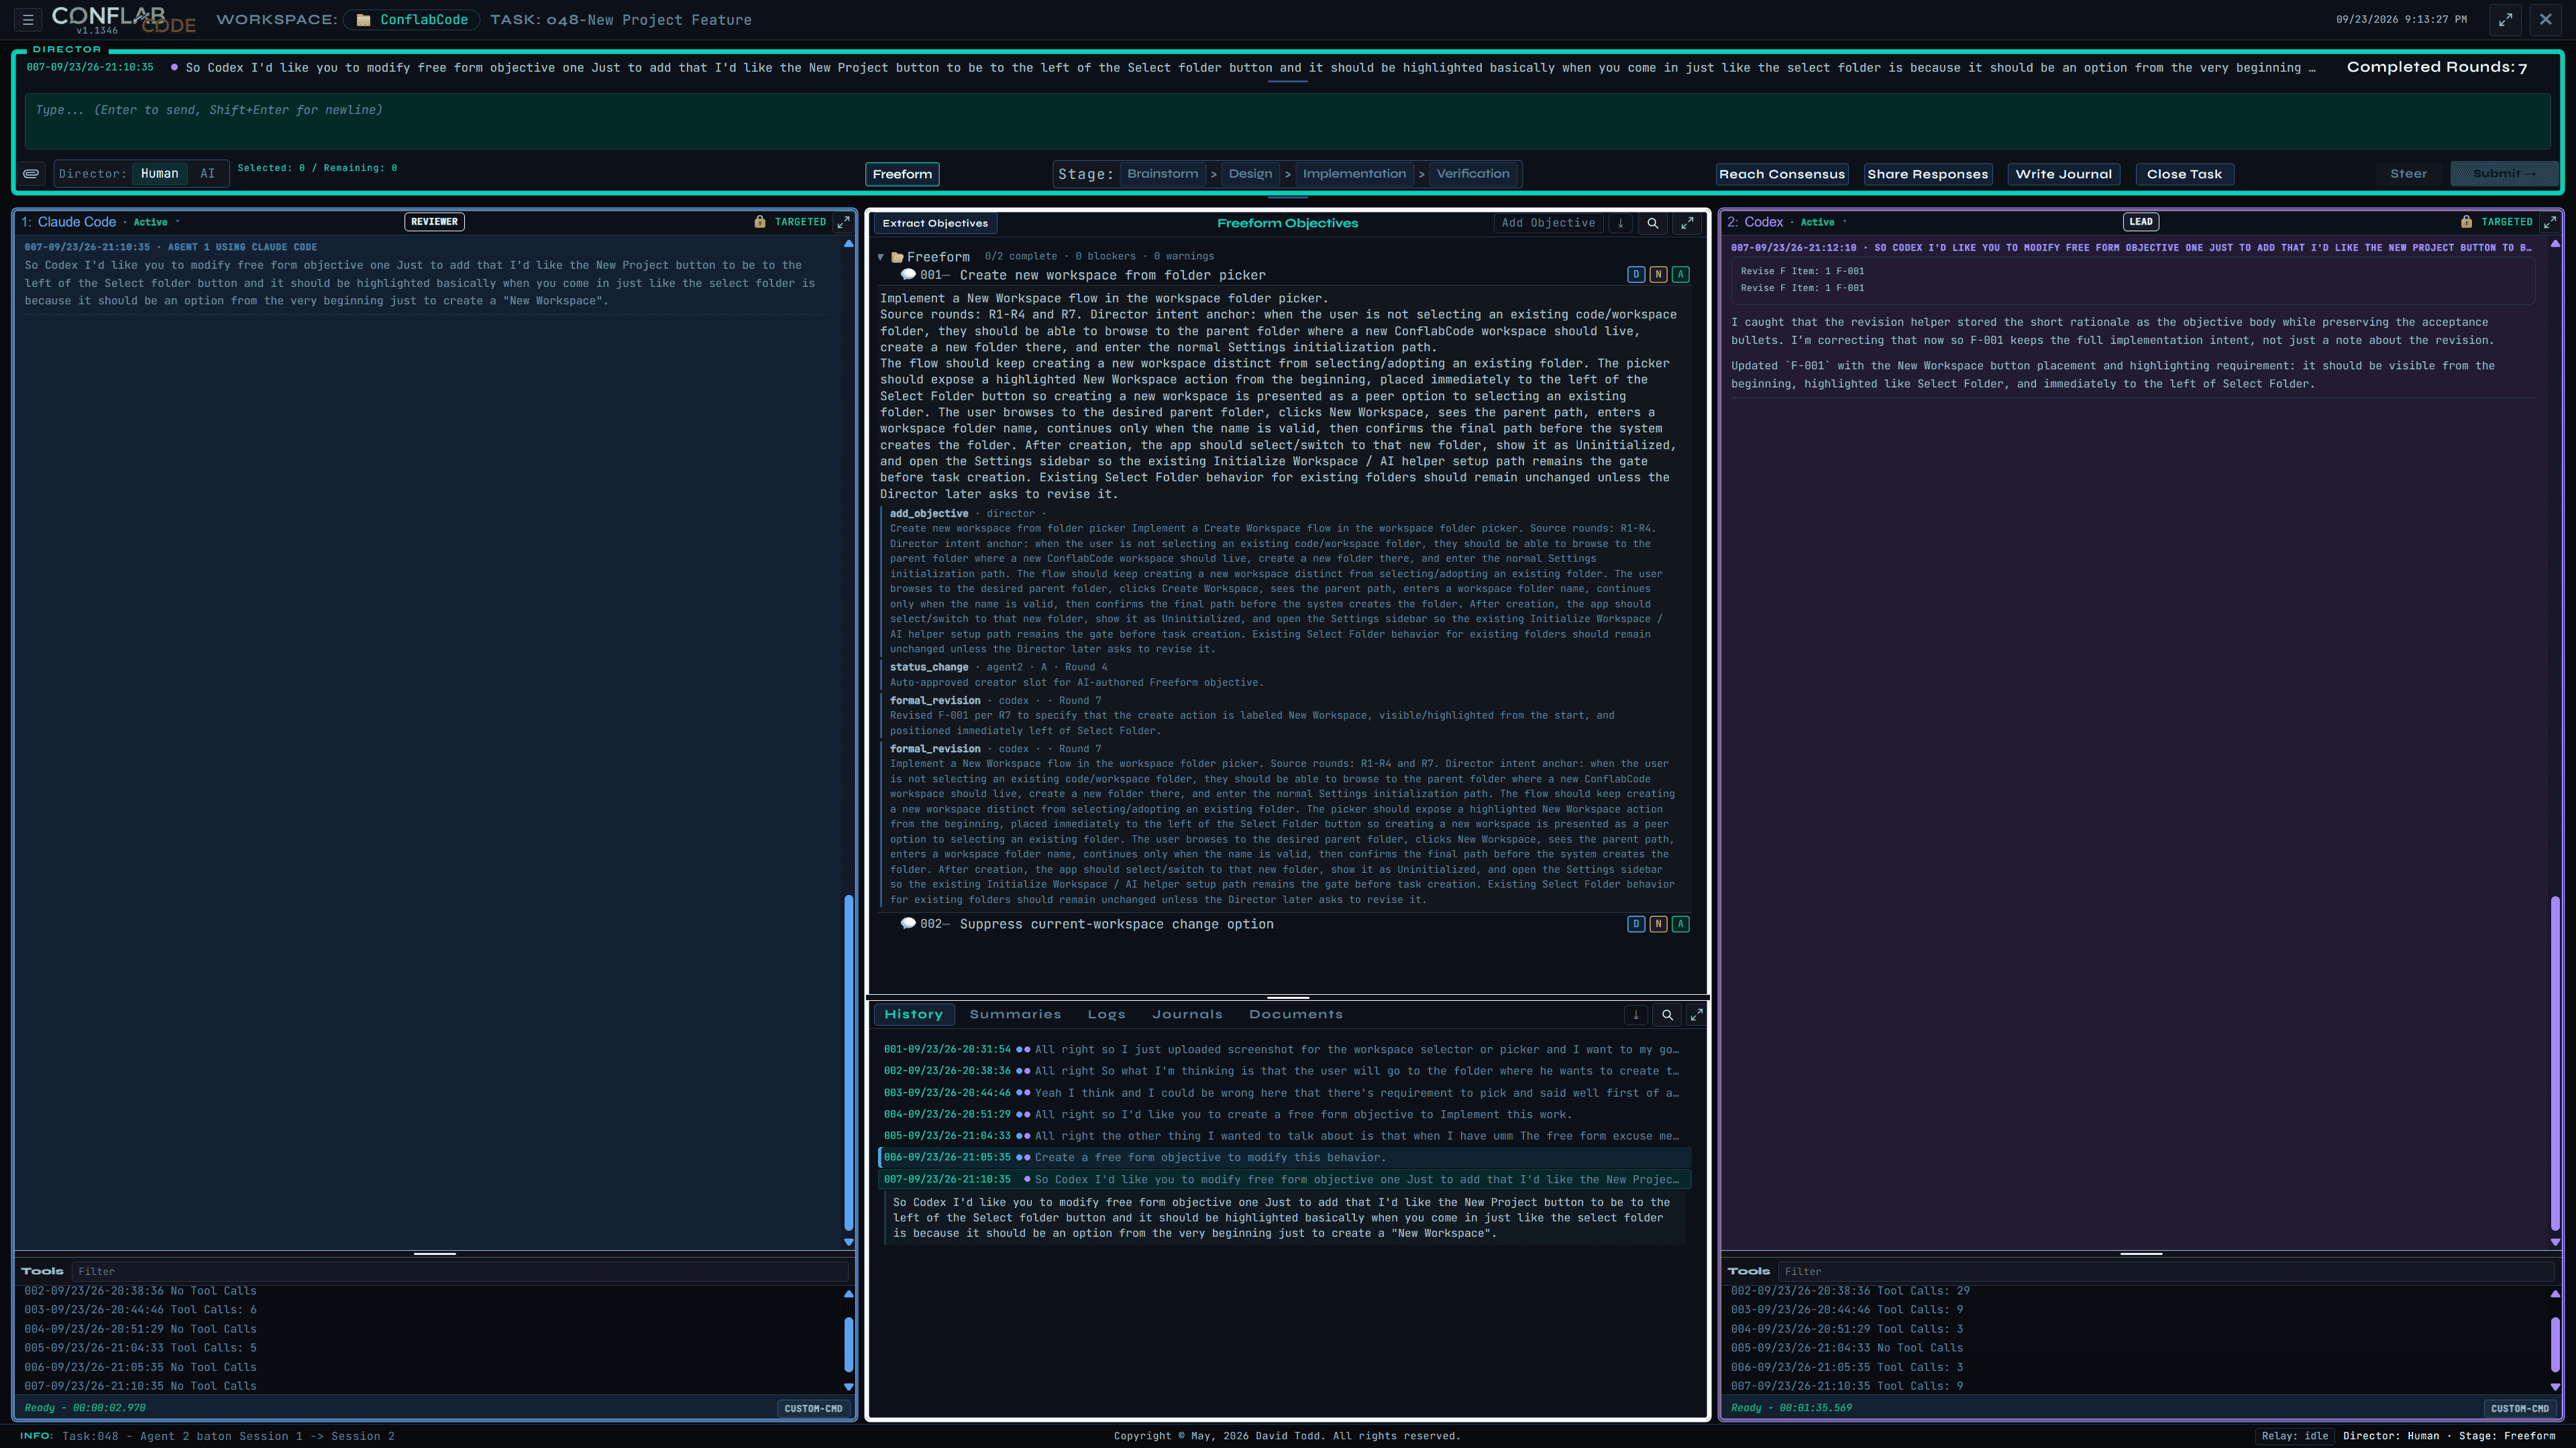Toggle TARGETED state on Codex panel

(x=2506, y=222)
